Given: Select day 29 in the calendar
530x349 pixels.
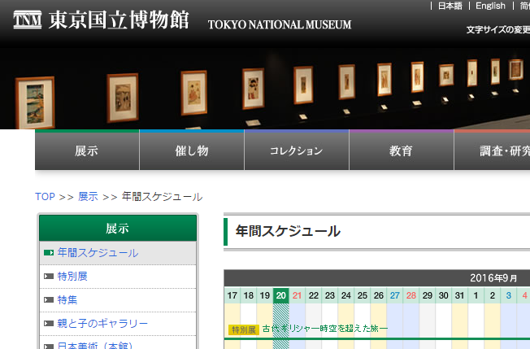Looking at the screenshot, I should (428, 295).
